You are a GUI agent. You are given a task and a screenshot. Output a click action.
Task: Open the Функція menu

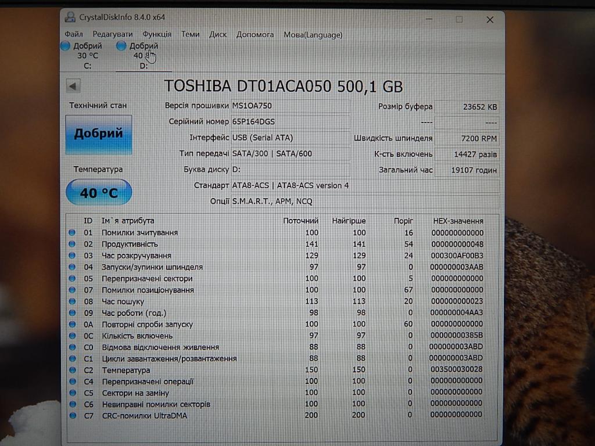(x=157, y=34)
